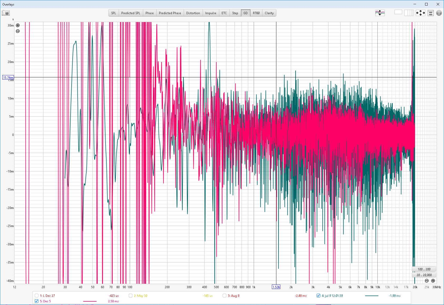Click the vertical bars toolbar icon
Viewport: 444px width, 305px height.
pyautogui.click(x=409, y=13)
